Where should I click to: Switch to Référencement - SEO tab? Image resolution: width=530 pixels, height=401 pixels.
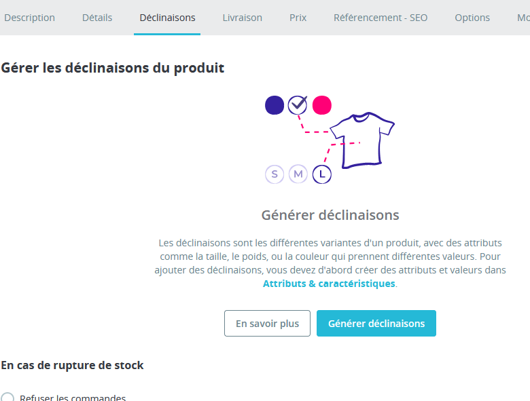pos(381,18)
